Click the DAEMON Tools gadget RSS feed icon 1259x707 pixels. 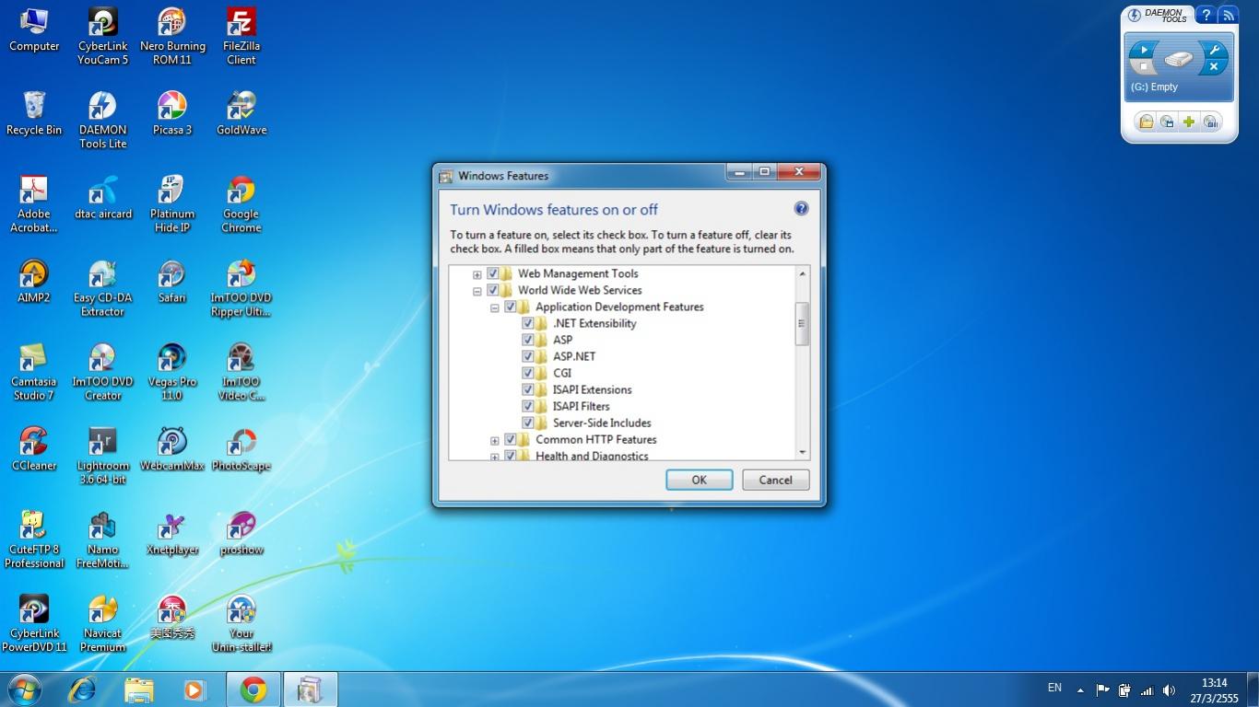click(1228, 16)
